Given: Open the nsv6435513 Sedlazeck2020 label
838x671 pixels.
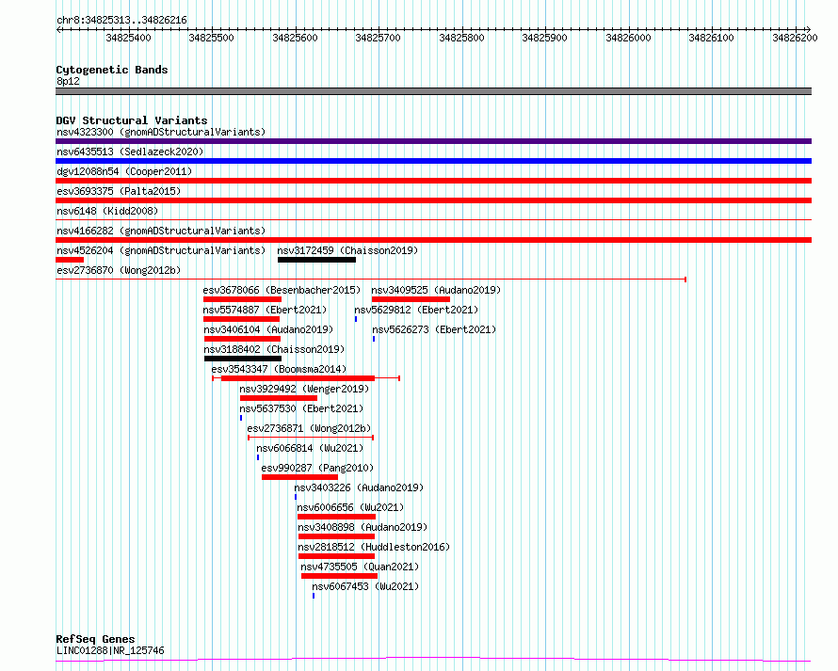Looking at the screenshot, I should 130,152.
